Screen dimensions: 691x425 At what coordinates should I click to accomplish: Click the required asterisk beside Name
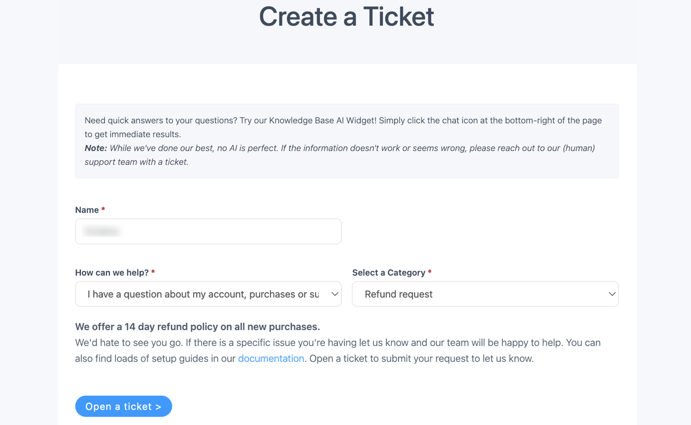coord(104,209)
